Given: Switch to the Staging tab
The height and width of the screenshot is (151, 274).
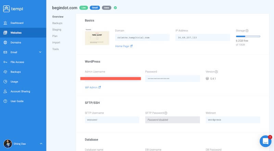Looking at the screenshot, I should pyautogui.click(x=57, y=30).
